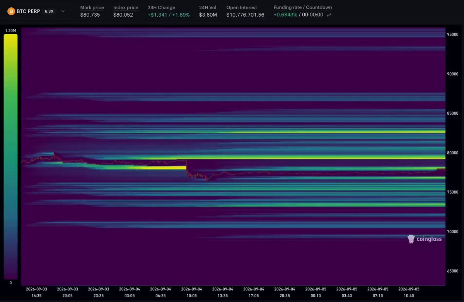Click the +$1,341 / +1.69% change value
Screen dimensions: 464x302
point(169,15)
